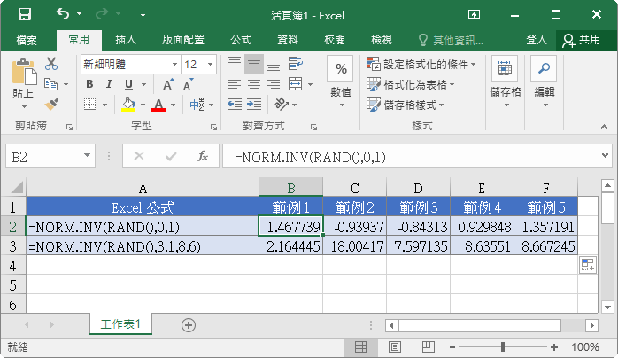Toggle Bold formatting
Screen dimensions: 618x358
(89, 84)
